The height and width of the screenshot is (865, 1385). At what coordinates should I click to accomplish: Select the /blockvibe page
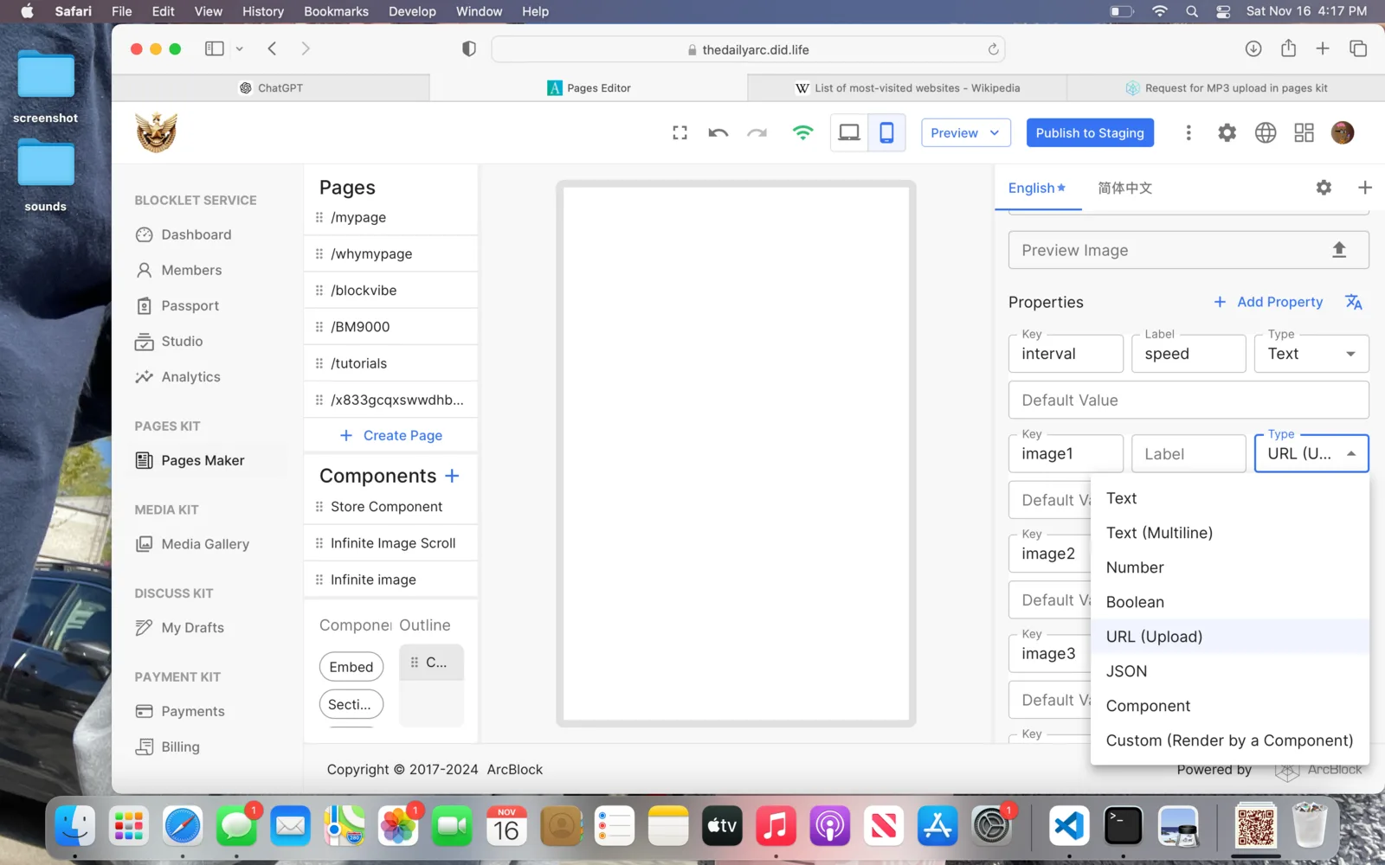tap(391, 290)
